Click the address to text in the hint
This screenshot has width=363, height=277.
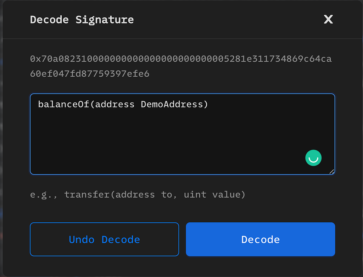click(x=144, y=195)
